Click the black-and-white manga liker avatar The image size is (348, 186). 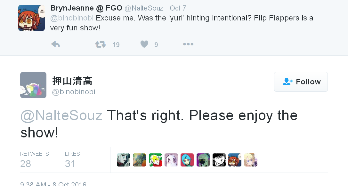pos(219,160)
